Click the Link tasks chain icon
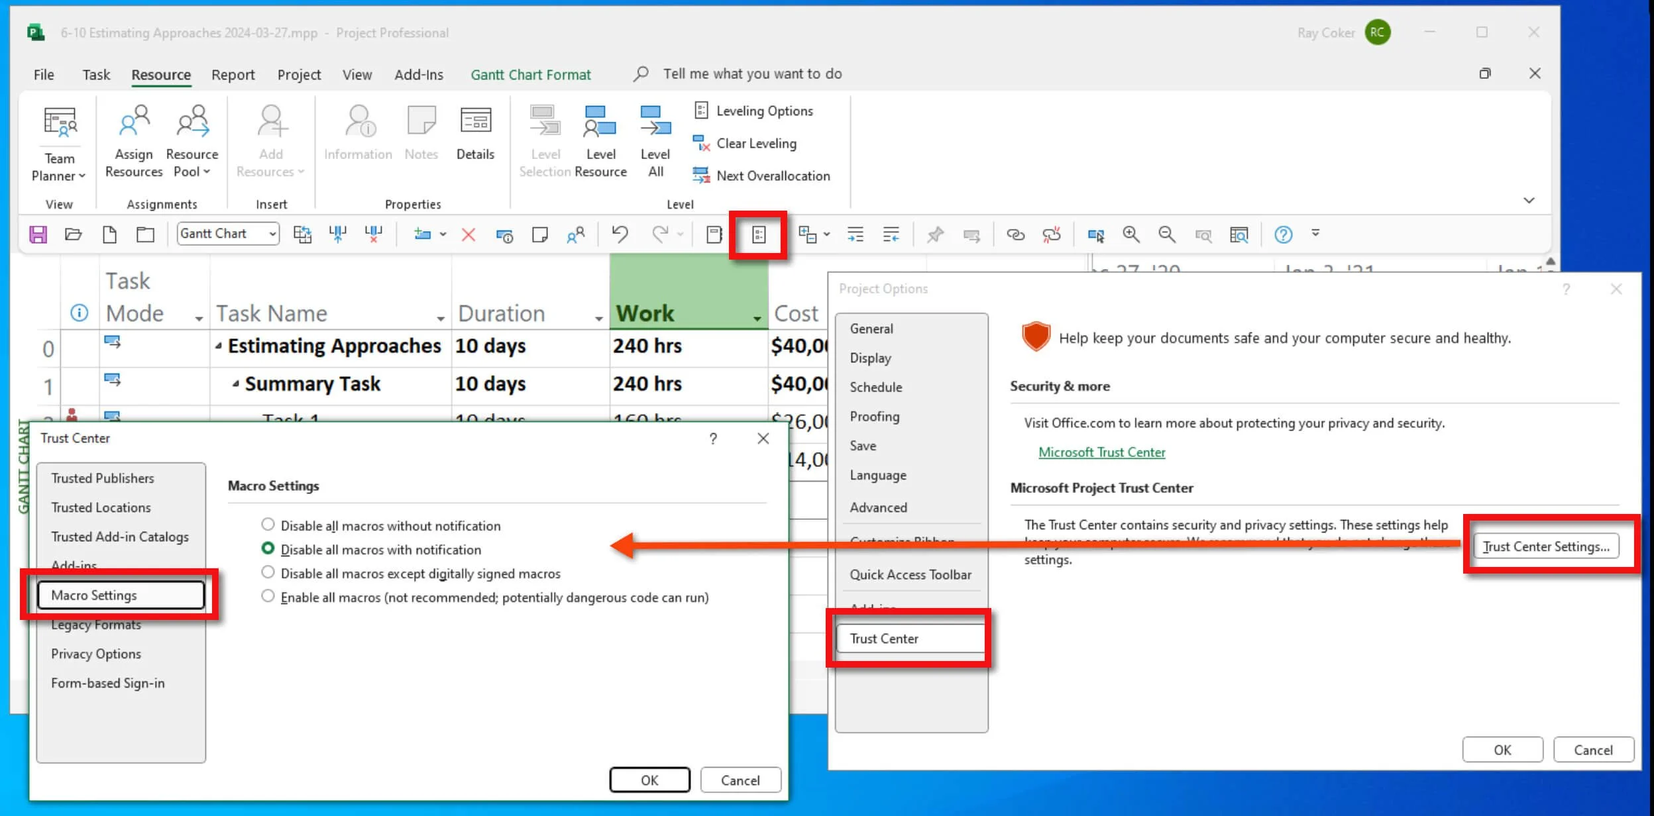 click(x=1015, y=234)
